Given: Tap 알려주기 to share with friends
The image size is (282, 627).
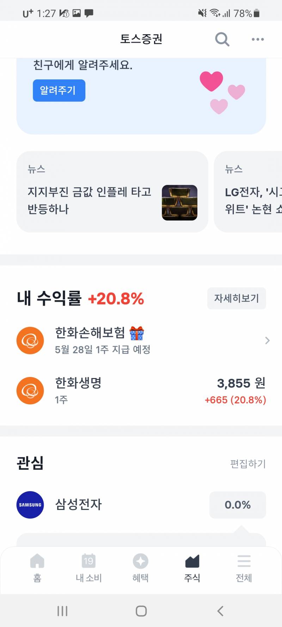Looking at the screenshot, I should click(59, 90).
